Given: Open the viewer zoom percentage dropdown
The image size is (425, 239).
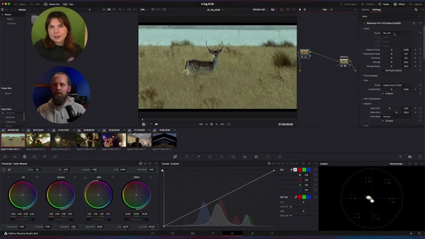Looking at the screenshot, I should [x=143, y=9].
